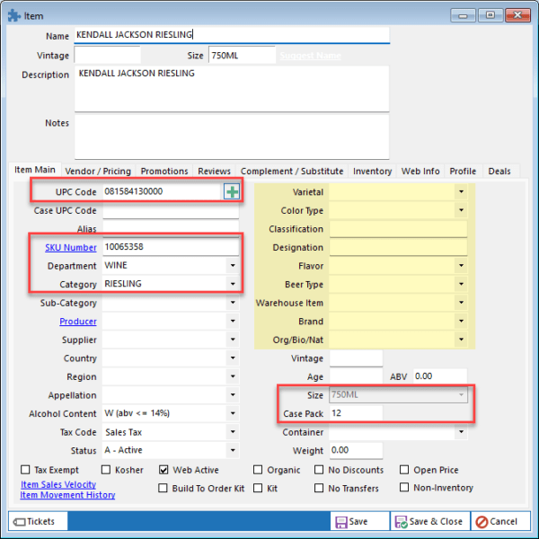
Task: Click the Tickets button
Action: (34, 521)
